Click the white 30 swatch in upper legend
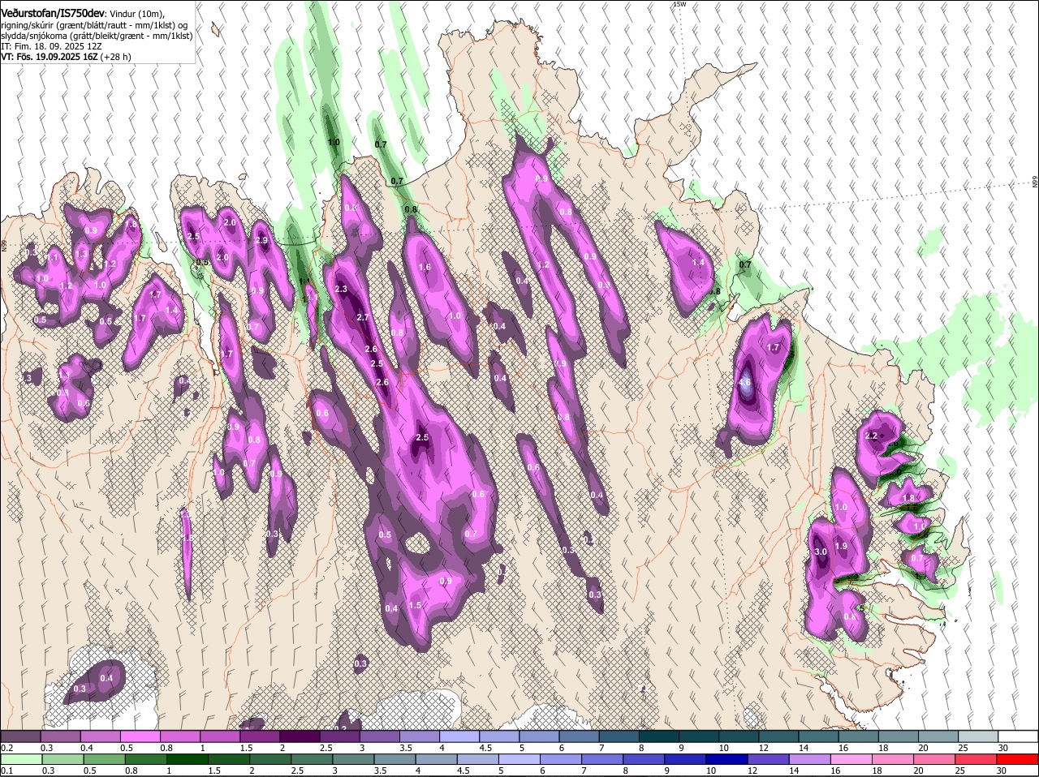Viewport: 1039px width, 777px height. [1018, 736]
